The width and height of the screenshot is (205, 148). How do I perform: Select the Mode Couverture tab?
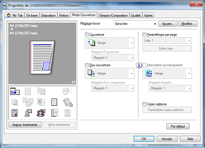point(84,15)
